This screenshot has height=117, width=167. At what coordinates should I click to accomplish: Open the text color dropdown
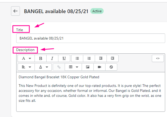click(43, 67)
